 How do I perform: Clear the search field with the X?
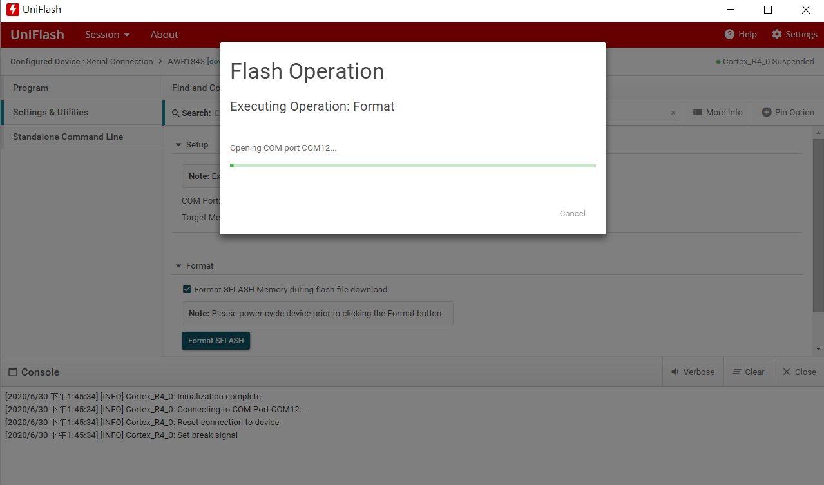tap(673, 113)
